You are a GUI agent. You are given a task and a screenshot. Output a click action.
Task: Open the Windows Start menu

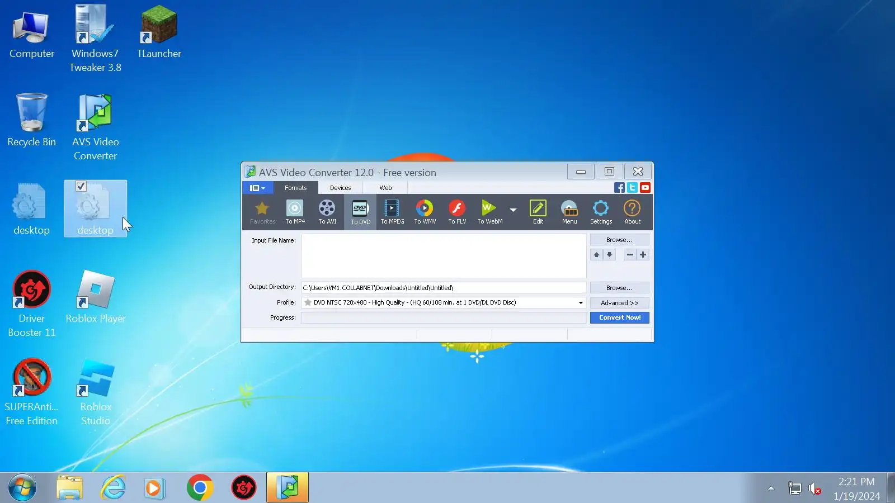tap(22, 488)
